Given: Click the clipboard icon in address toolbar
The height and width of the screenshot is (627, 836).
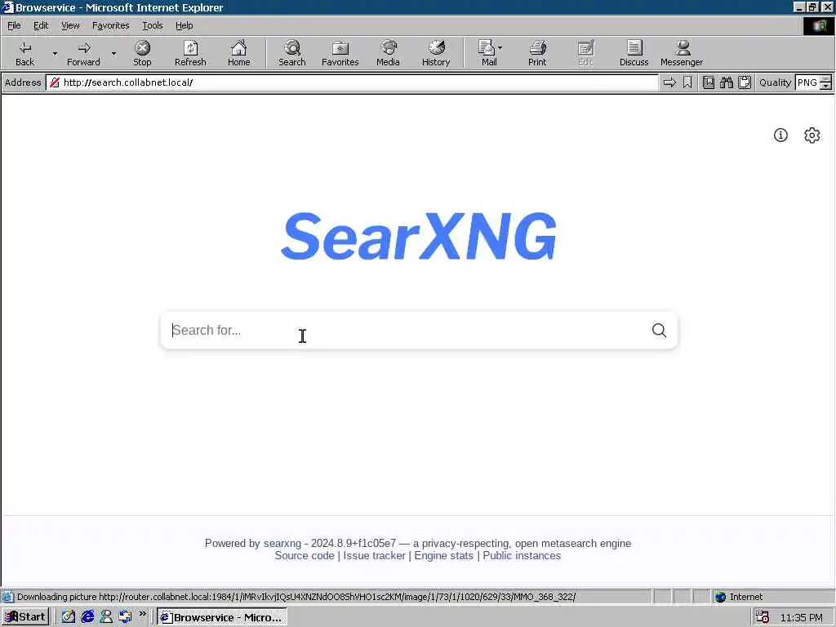Looking at the screenshot, I should coord(745,82).
